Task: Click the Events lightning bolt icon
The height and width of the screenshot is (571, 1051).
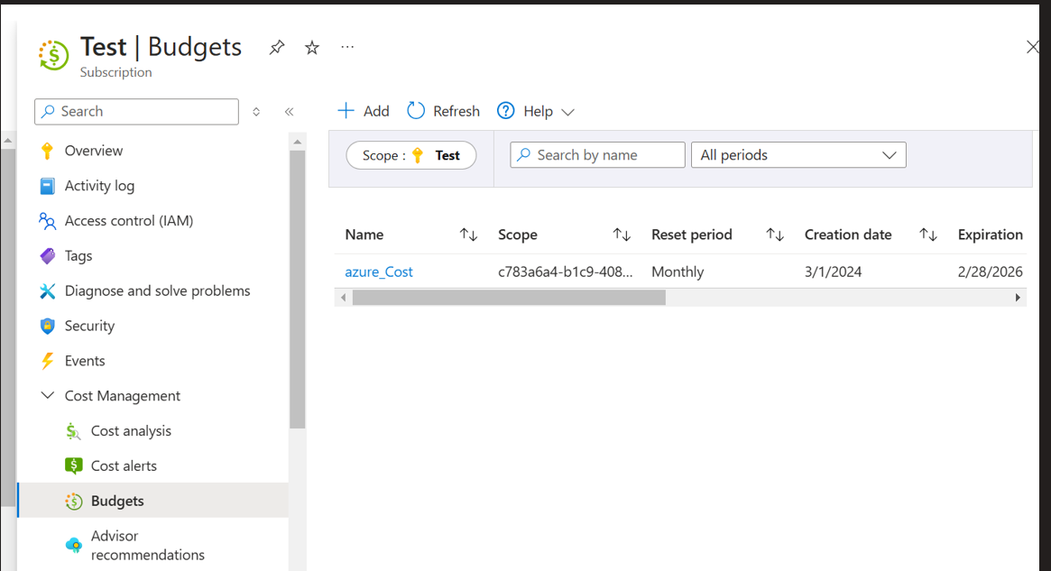Action: tap(47, 361)
